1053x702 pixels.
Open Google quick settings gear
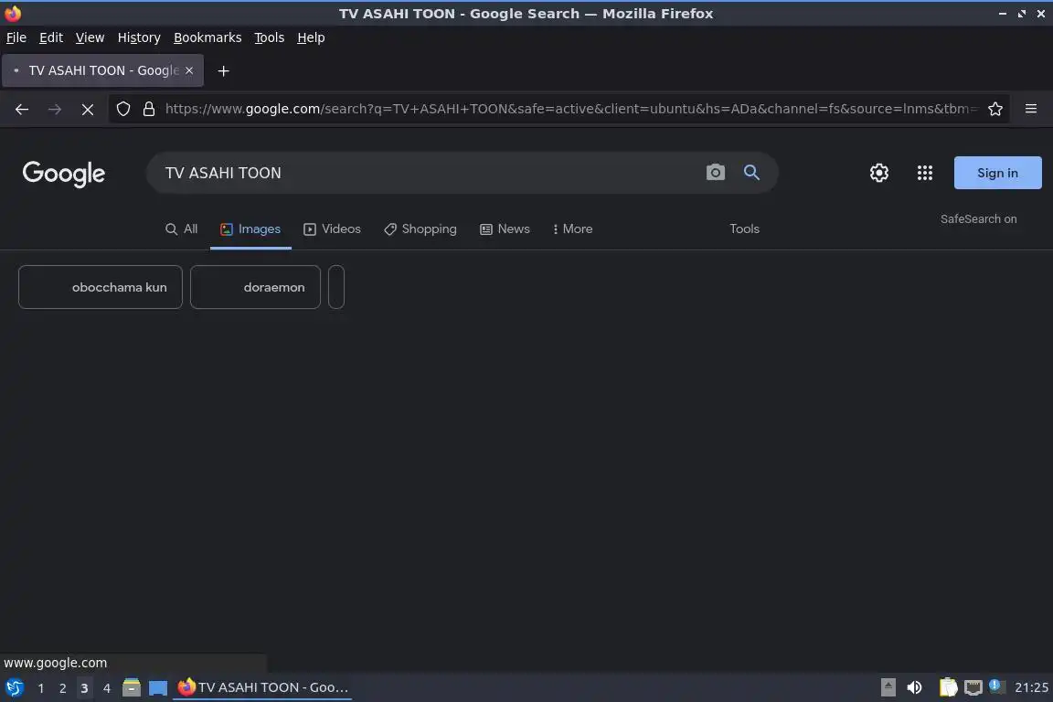879,173
